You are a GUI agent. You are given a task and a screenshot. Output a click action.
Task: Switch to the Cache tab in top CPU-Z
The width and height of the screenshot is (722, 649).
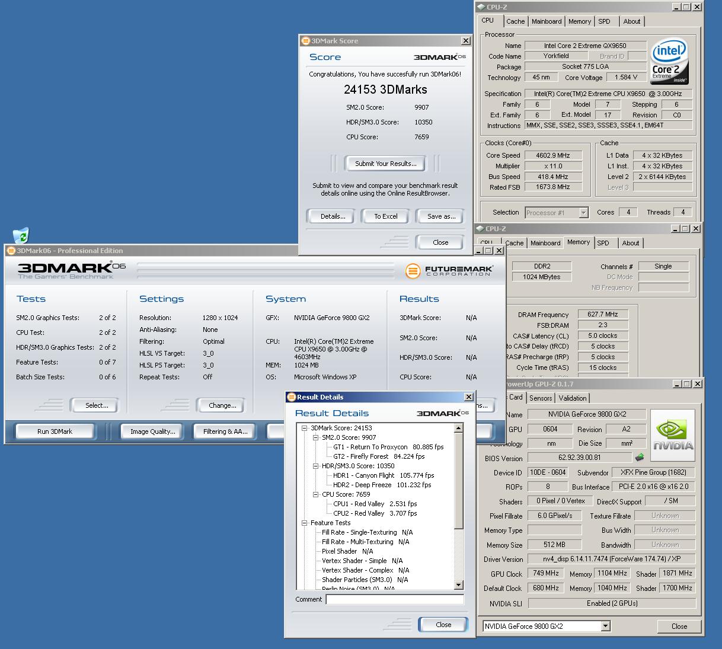click(x=515, y=21)
